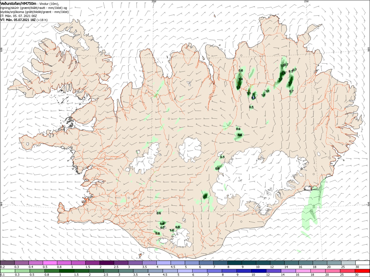
Task: Click the 'rigning/skúrir' legend description line
Action: 34,8
